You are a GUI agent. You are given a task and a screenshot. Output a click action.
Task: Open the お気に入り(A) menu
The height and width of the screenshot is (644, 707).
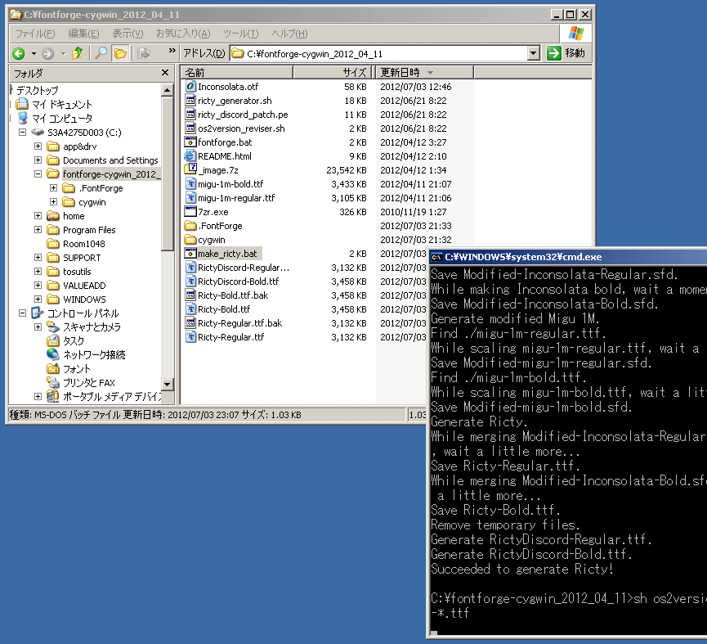coord(183,34)
